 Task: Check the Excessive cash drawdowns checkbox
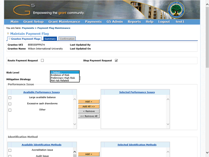[x=10, y=104]
